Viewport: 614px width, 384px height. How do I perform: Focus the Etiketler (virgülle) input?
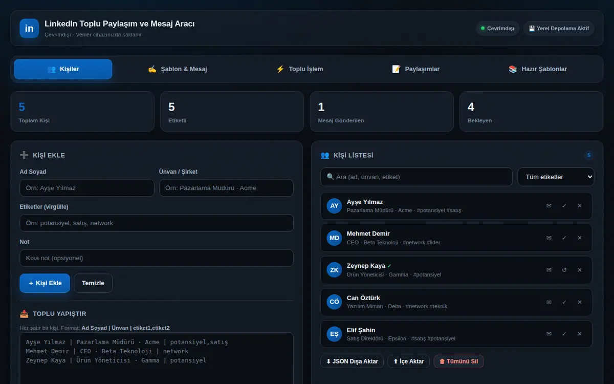157,223
